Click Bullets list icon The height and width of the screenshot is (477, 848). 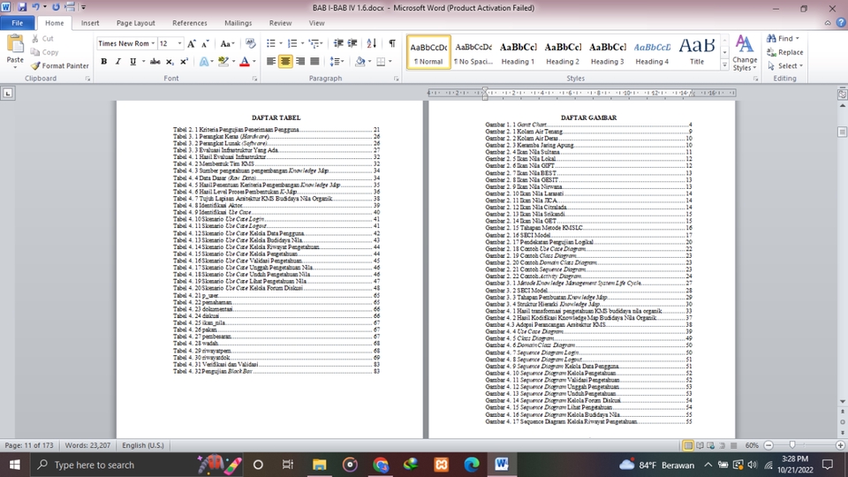(x=271, y=44)
